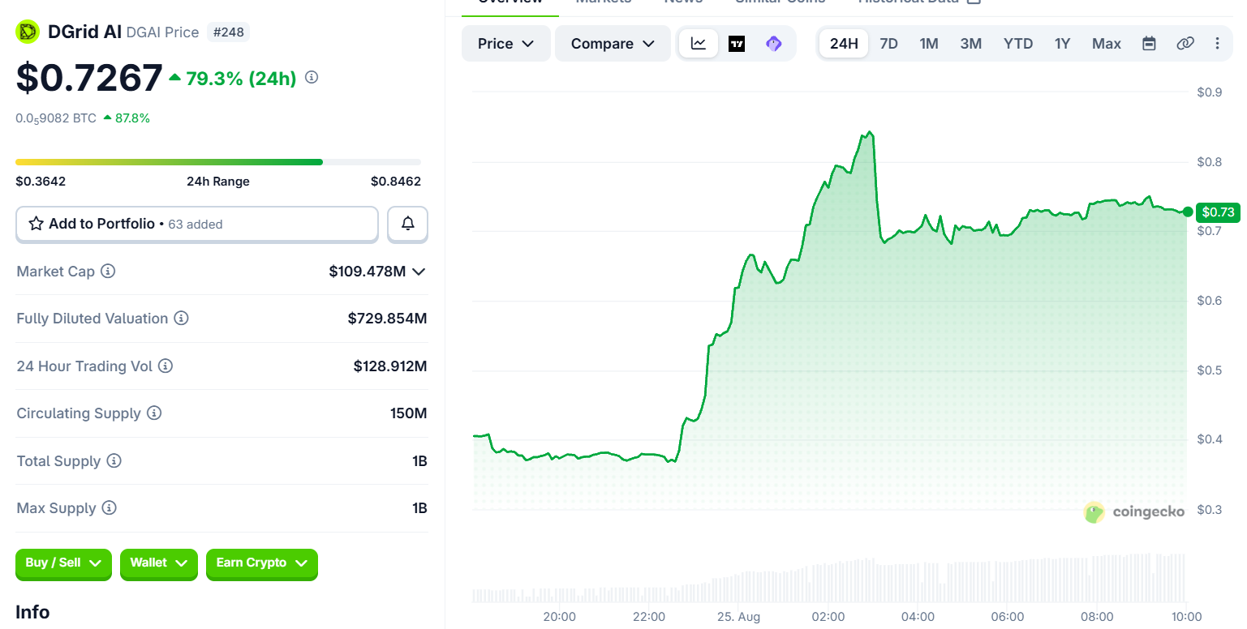1247x629 pixels.
Task: Open the Buy / Sell dropdown
Action: point(63,563)
